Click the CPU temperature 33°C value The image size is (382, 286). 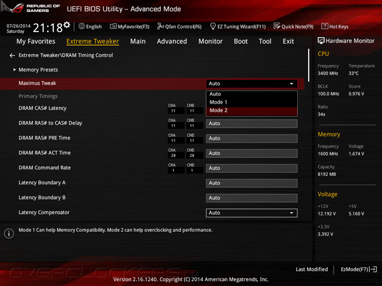pyautogui.click(x=353, y=73)
